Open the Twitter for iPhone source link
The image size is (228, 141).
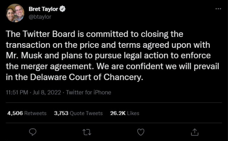(x=89, y=93)
